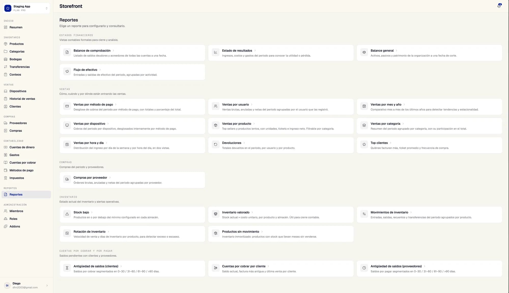The width and height of the screenshot is (509, 293).
Task: Click Ventas por dispositivo monitor icon
Action: click(x=67, y=125)
